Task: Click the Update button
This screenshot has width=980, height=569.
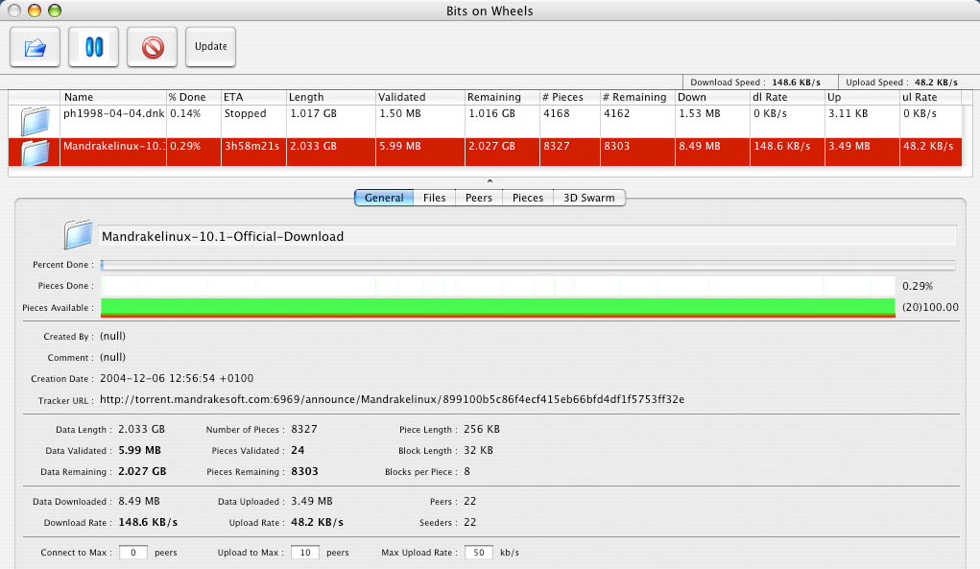Action: pos(210,47)
